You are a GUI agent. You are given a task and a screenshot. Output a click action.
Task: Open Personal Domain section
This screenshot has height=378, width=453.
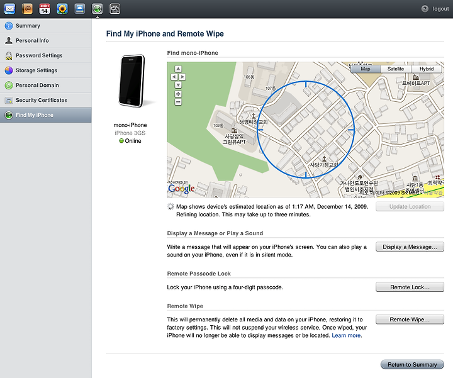coord(46,85)
